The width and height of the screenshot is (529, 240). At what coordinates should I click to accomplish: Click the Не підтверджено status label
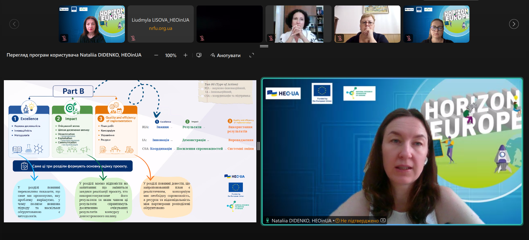pos(360,221)
